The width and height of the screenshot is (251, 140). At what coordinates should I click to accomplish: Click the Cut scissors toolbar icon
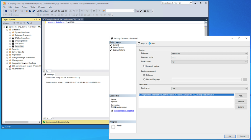point(71,11)
